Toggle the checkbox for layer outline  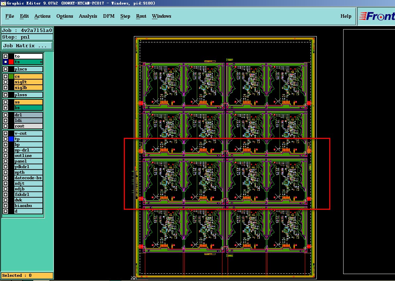click(x=6, y=156)
